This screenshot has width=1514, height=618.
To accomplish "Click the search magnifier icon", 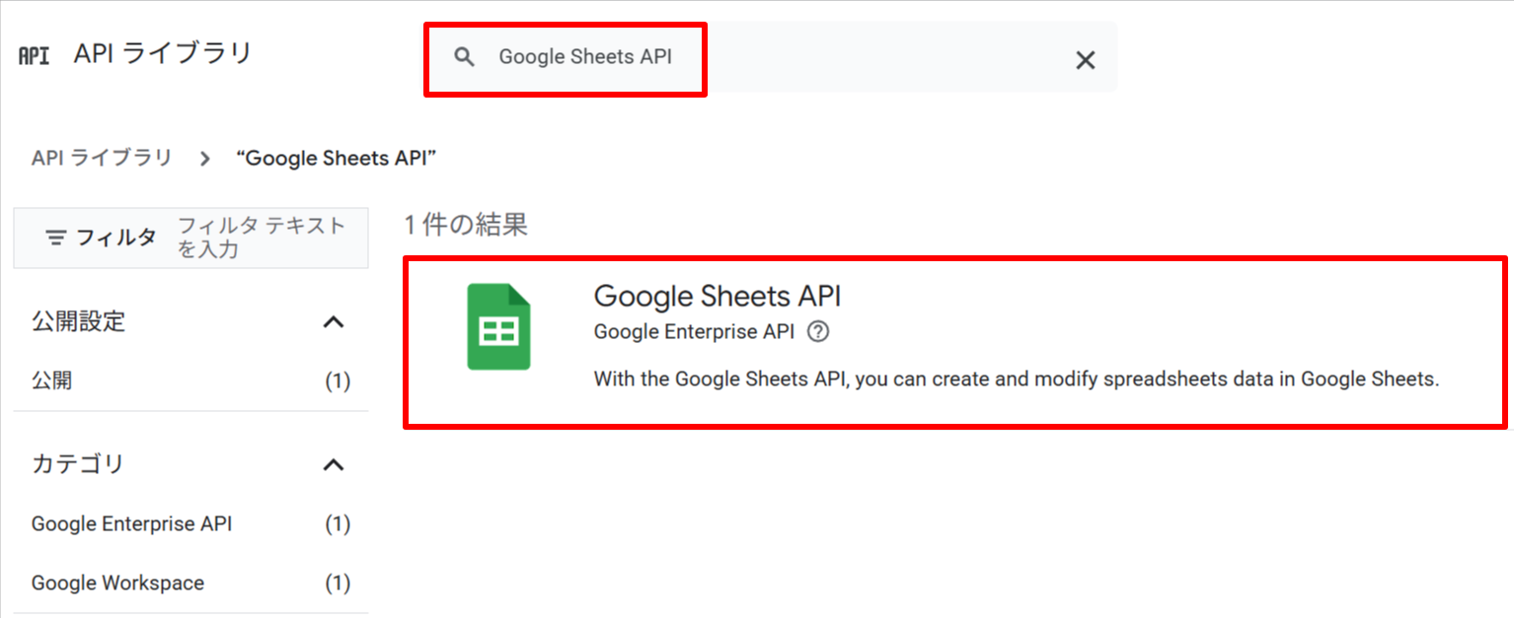I will [x=465, y=57].
